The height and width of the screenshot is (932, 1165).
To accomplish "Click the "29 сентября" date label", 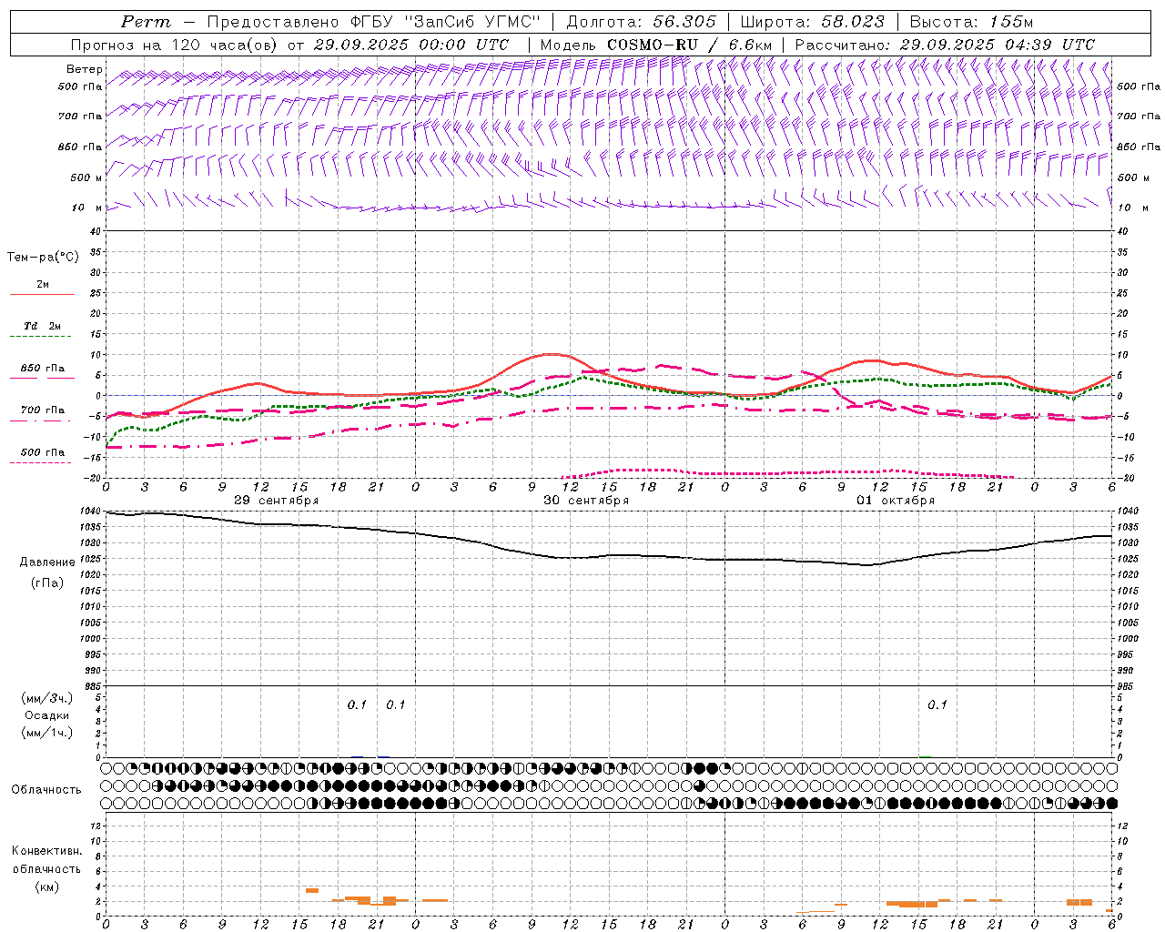I will (277, 501).
